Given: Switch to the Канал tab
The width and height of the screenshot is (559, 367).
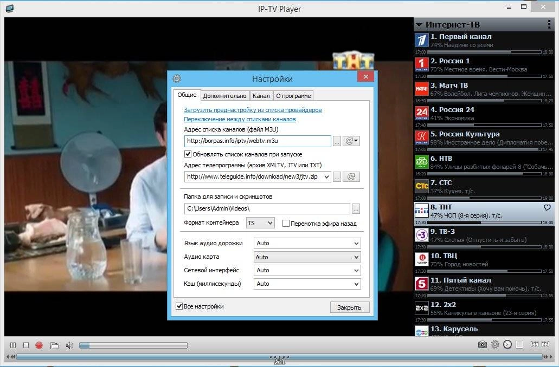Looking at the screenshot, I should [x=261, y=96].
